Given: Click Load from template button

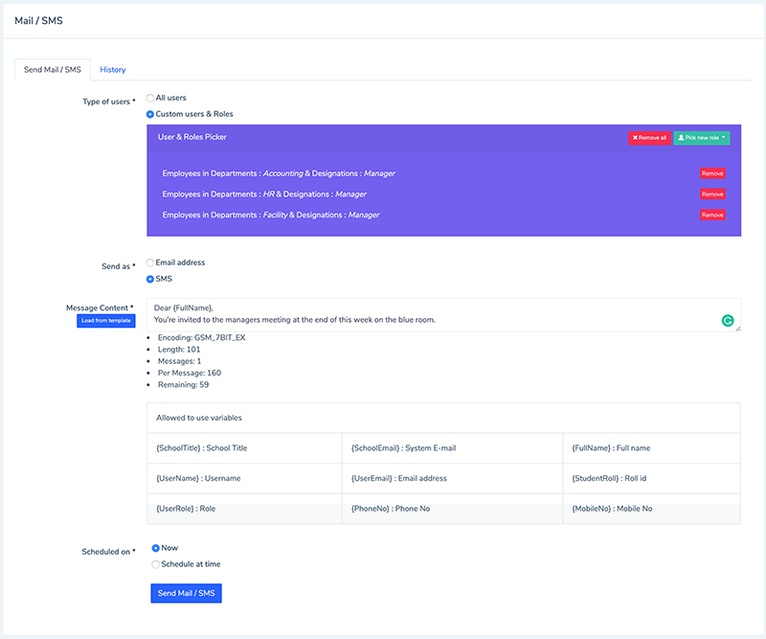Looking at the screenshot, I should (105, 320).
